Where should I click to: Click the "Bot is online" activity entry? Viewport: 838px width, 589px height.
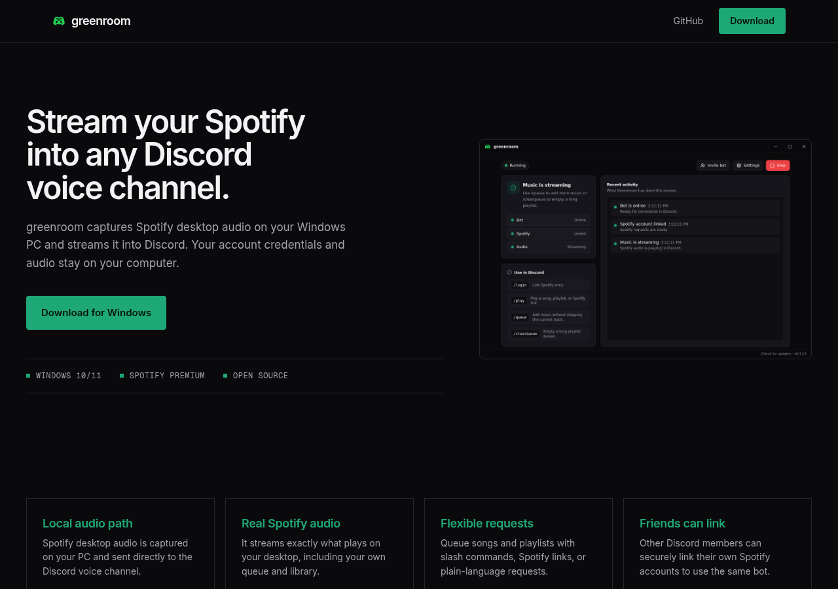695,208
